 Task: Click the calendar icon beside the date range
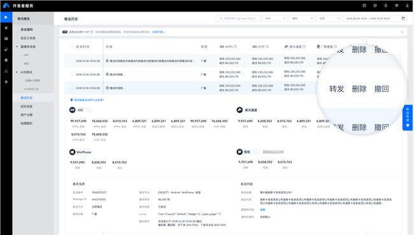pos(403,18)
